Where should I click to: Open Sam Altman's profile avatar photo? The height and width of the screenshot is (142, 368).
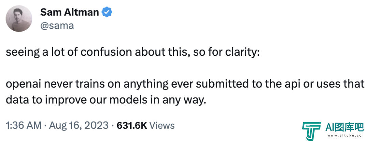(x=19, y=18)
